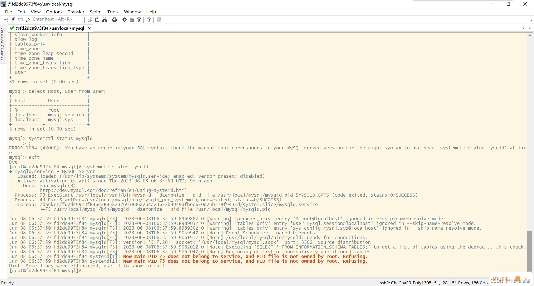Click the Help question mark icon
This screenshot has height=286, width=534.
149,20
